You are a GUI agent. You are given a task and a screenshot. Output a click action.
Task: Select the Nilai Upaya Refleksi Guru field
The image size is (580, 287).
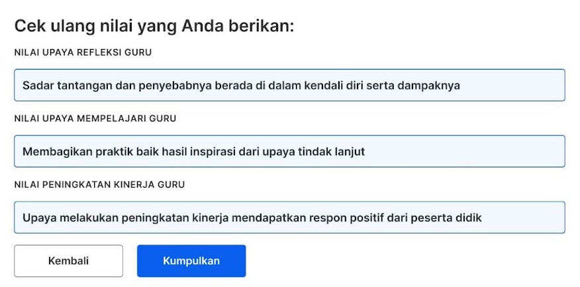289,86
